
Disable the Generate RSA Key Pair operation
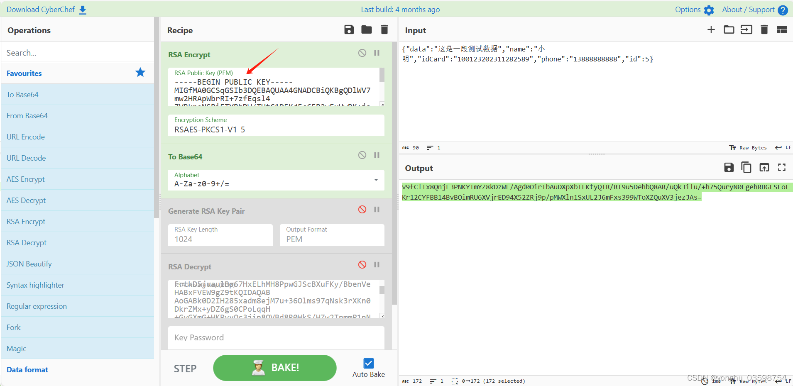362,209
